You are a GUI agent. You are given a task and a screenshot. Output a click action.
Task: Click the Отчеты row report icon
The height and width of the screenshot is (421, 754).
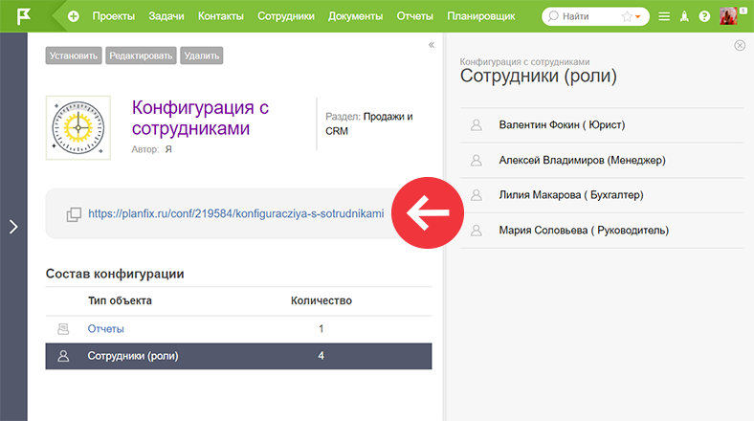point(63,329)
